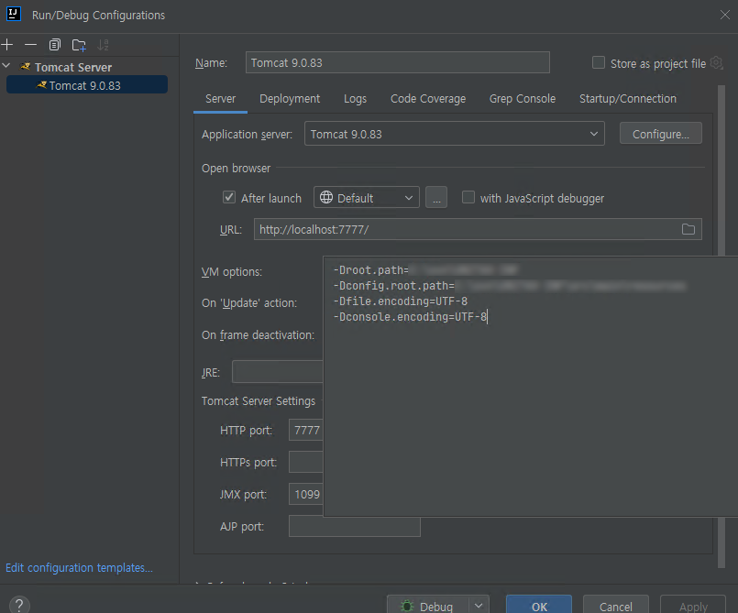This screenshot has height=613, width=738.
Task: Enable with JavaScript debugger checkbox
Action: 468,197
